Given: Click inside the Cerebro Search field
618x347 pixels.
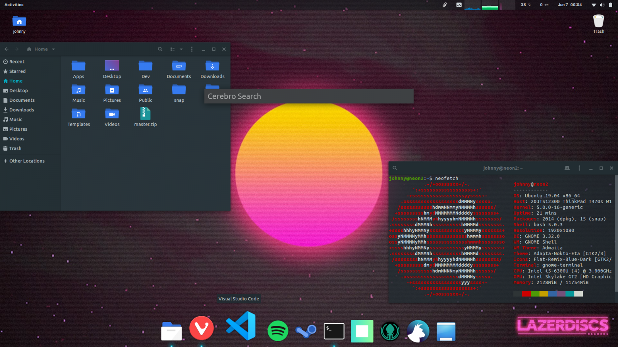Looking at the screenshot, I should coord(309,96).
